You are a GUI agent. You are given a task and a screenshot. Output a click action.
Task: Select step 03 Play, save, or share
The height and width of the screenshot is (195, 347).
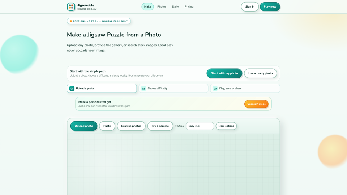245,88
